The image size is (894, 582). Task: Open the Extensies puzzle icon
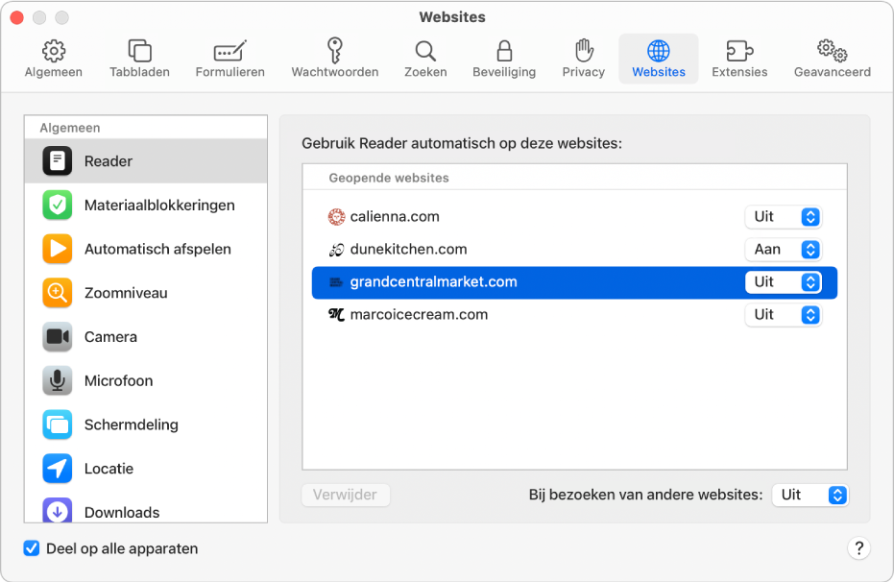739,51
